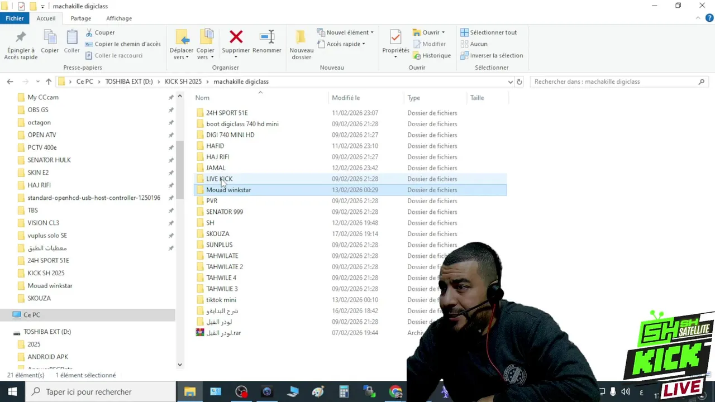This screenshot has width=715, height=402.
Task: Select the DIGI 740 MINI HD folder
Action: coord(230,135)
